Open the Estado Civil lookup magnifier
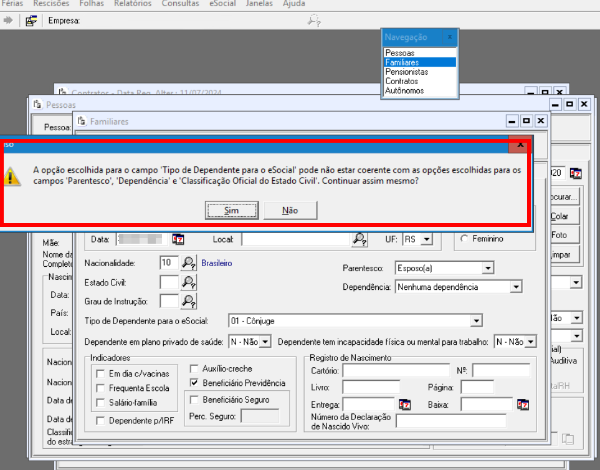The image size is (600, 470). tap(189, 282)
